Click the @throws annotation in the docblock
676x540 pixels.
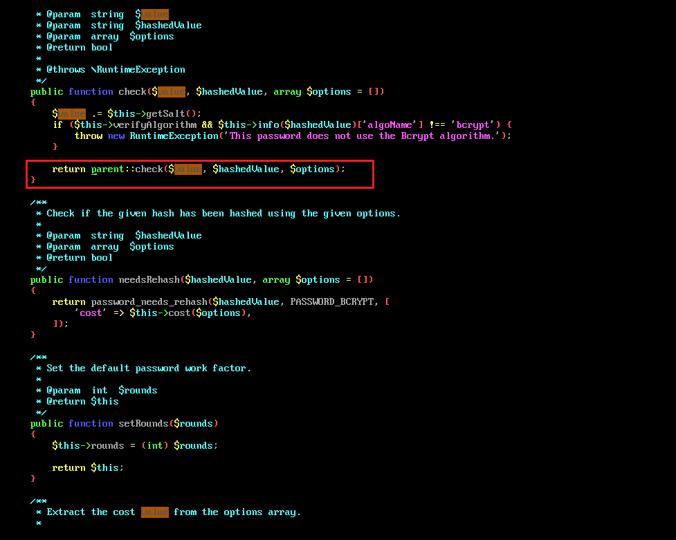pyautogui.click(x=66, y=69)
